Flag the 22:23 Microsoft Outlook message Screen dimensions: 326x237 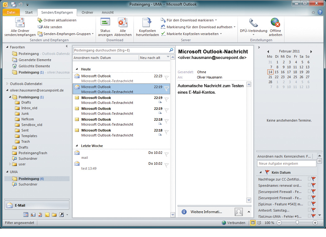point(166,78)
